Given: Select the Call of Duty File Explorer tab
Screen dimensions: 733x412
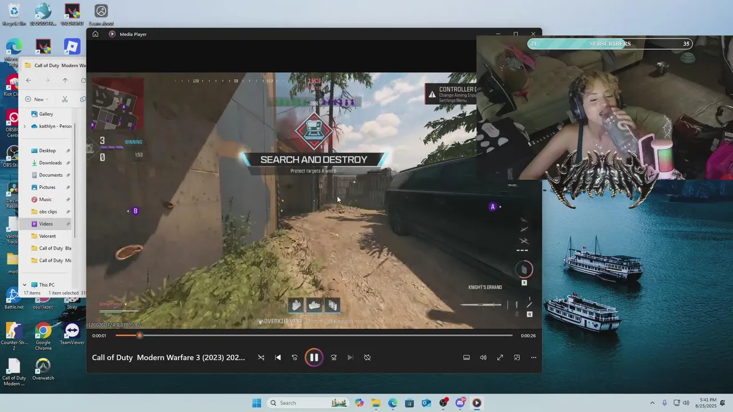Looking at the screenshot, I should pos(56,65).
